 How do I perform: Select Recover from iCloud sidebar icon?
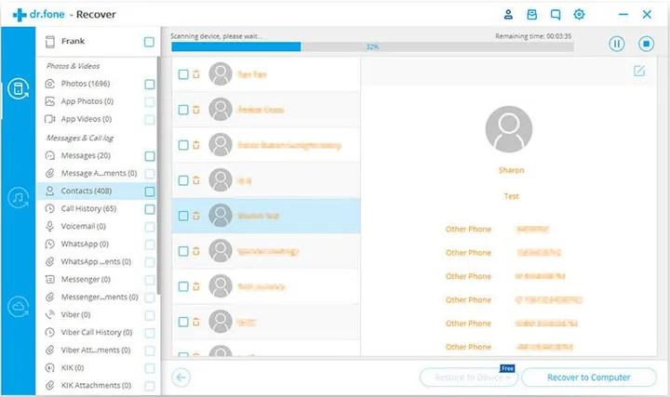coord(18,307)
